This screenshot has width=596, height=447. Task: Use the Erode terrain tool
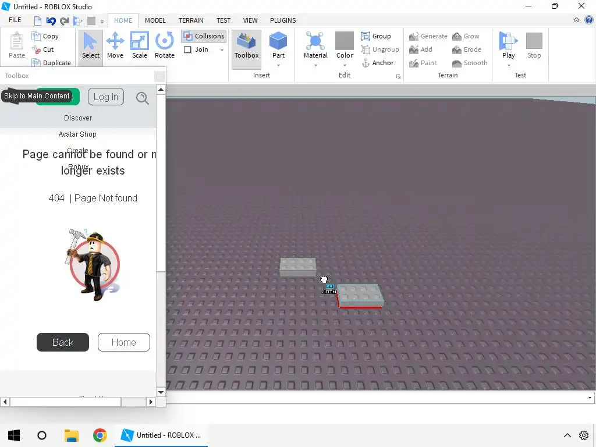click(x=467, y=49)
